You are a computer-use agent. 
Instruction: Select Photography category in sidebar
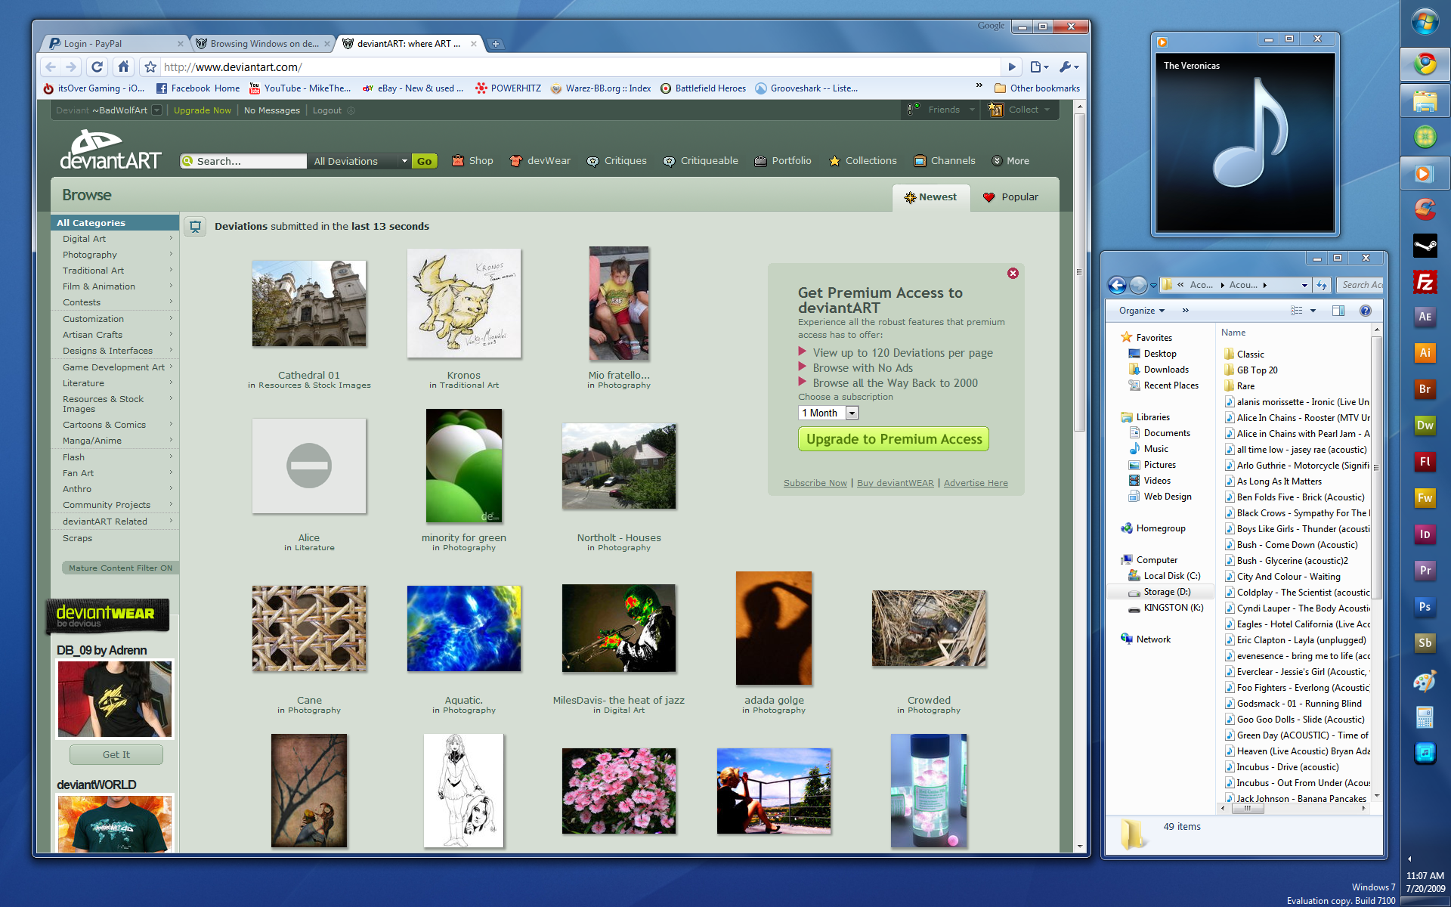pyautogui.click(x=89, y=255)
